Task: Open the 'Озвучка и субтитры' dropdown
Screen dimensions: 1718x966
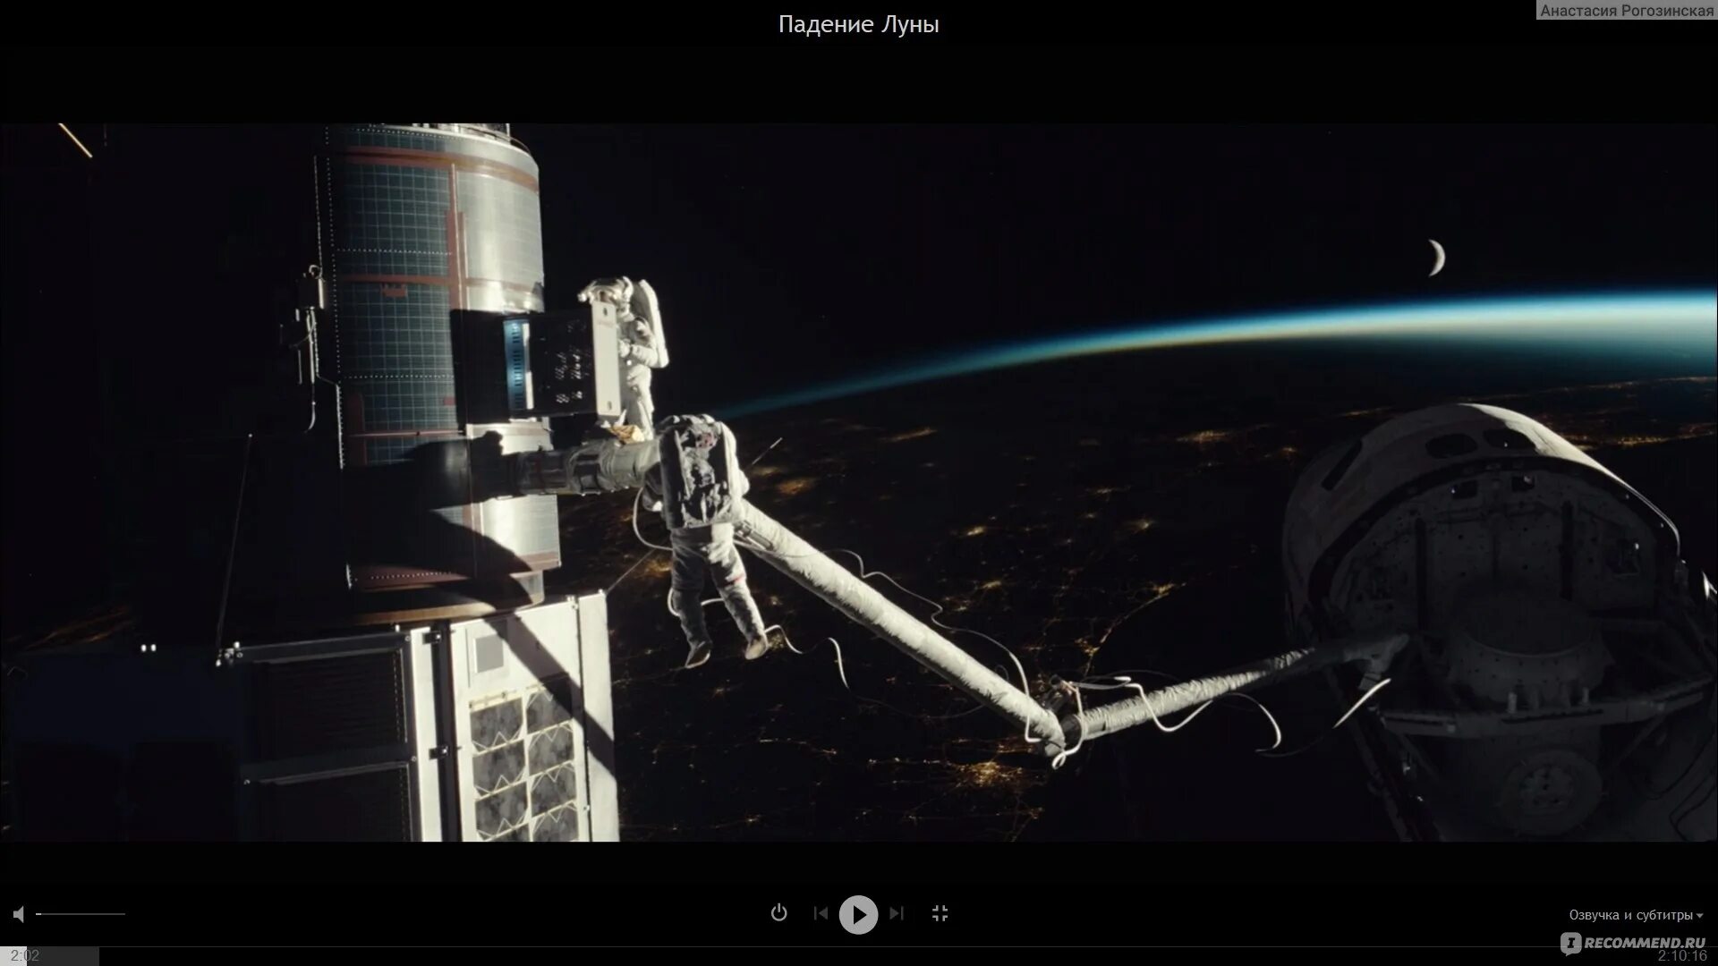Action: tap(1636, 915)
